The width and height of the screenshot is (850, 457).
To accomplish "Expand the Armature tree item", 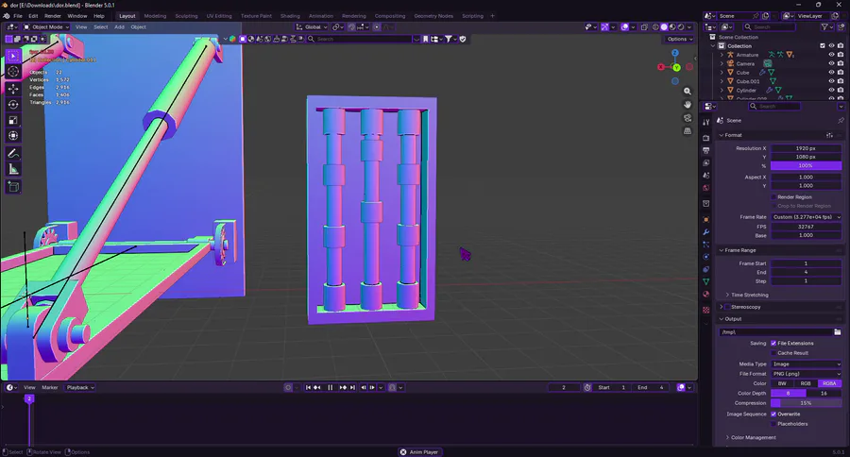I will pyautogui.click(x=722, y=55).
